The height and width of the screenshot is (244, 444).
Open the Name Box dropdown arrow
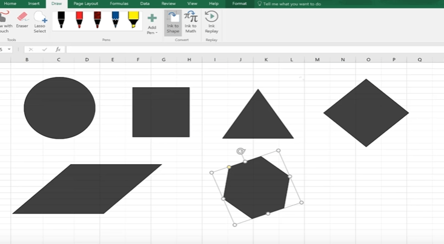[x=9, y=50]
